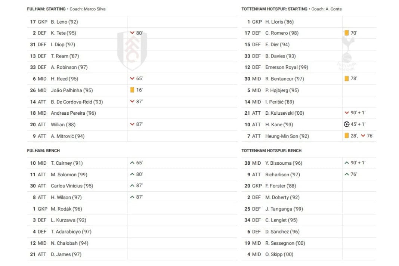Click Richarlison's green substitution-in arrow
This screenshot has height=266, width=399.
346,174
